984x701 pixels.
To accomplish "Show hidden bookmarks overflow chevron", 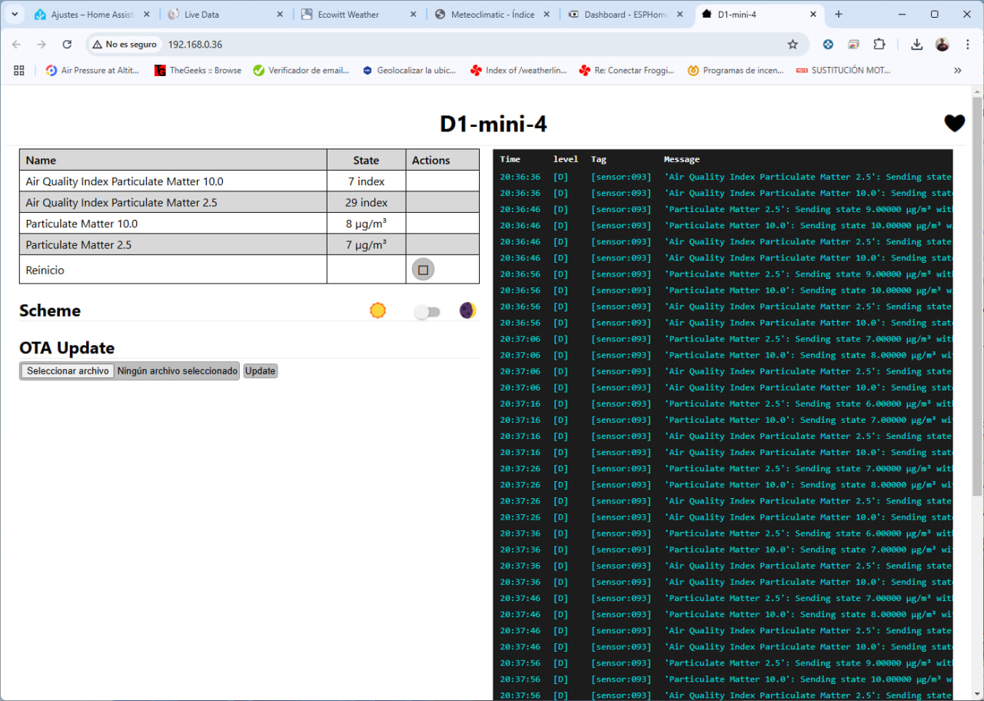I will coord(957,70).
